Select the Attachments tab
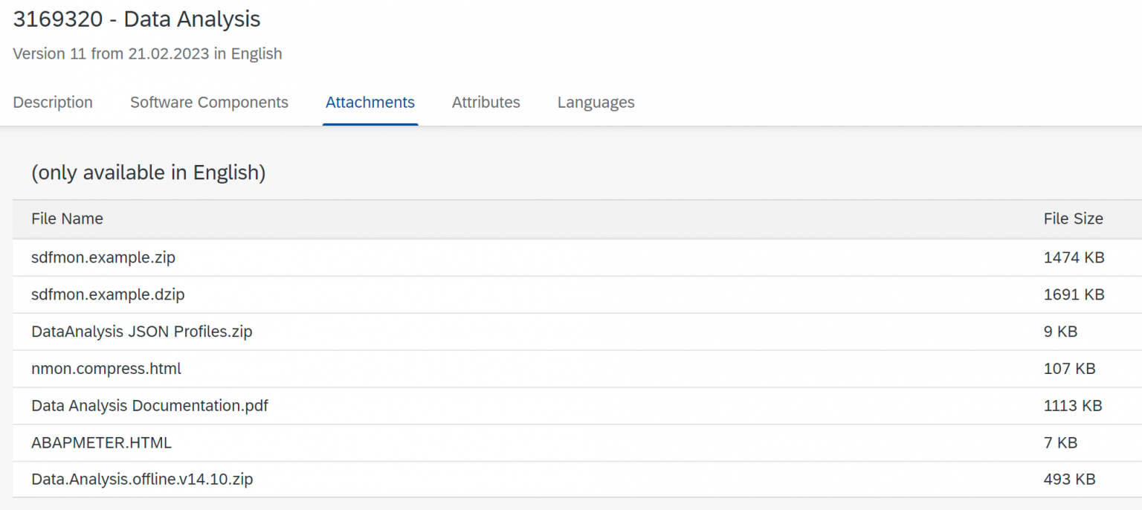The image size is (1142, 510). point(370,103)
